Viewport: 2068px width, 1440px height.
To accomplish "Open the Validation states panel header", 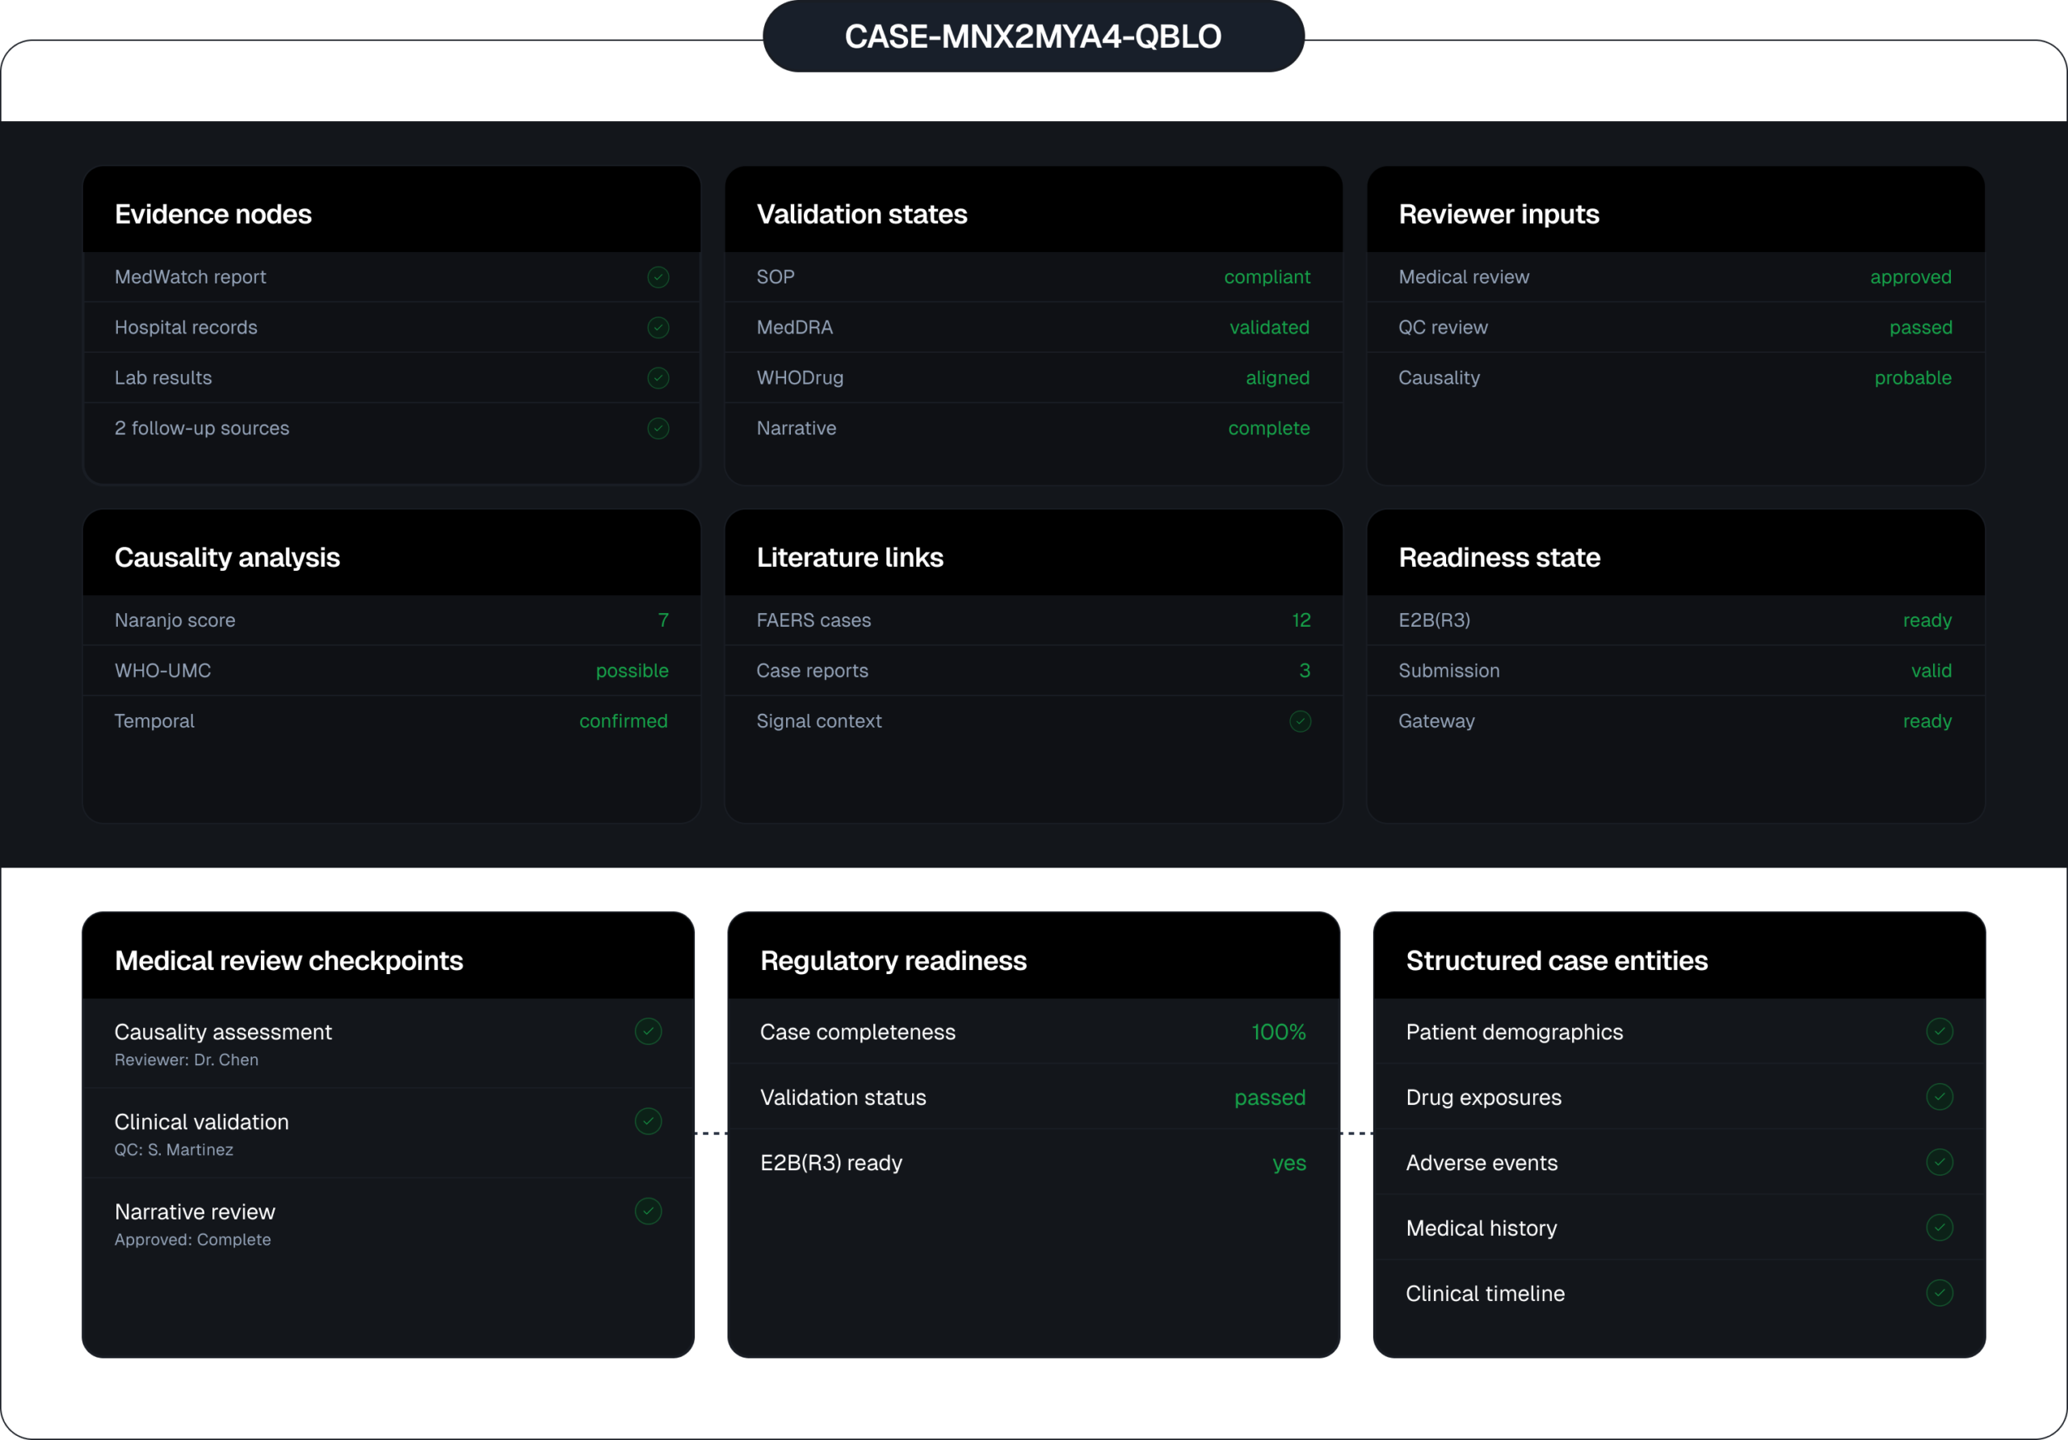I will (x=1034, y=210).
